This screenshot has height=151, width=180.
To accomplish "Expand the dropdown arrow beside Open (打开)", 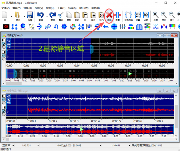I will click(x=24, y=16).
